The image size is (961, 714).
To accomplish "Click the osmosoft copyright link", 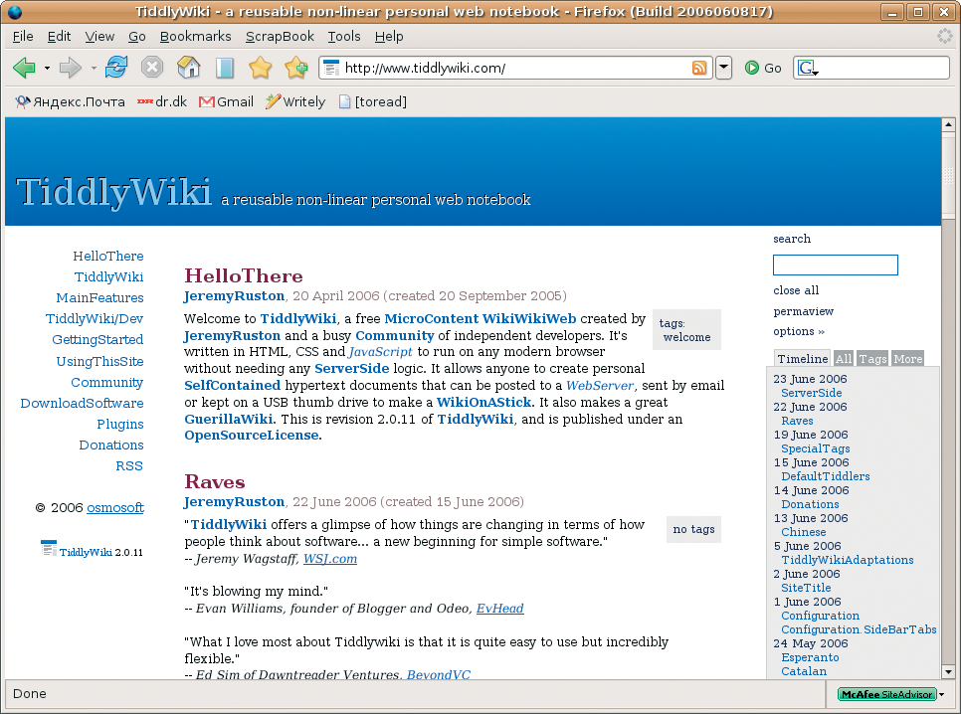I will [x=115, y=507].
